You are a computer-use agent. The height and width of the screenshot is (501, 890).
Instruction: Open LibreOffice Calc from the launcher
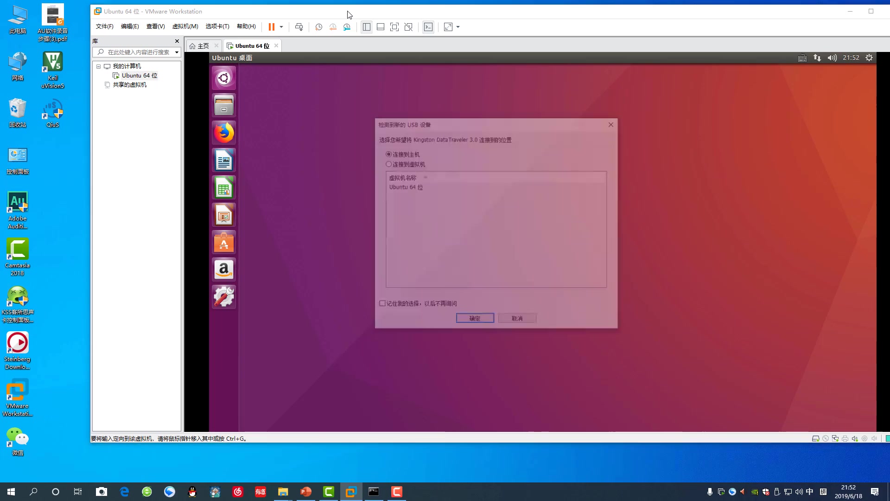[224, 187]
